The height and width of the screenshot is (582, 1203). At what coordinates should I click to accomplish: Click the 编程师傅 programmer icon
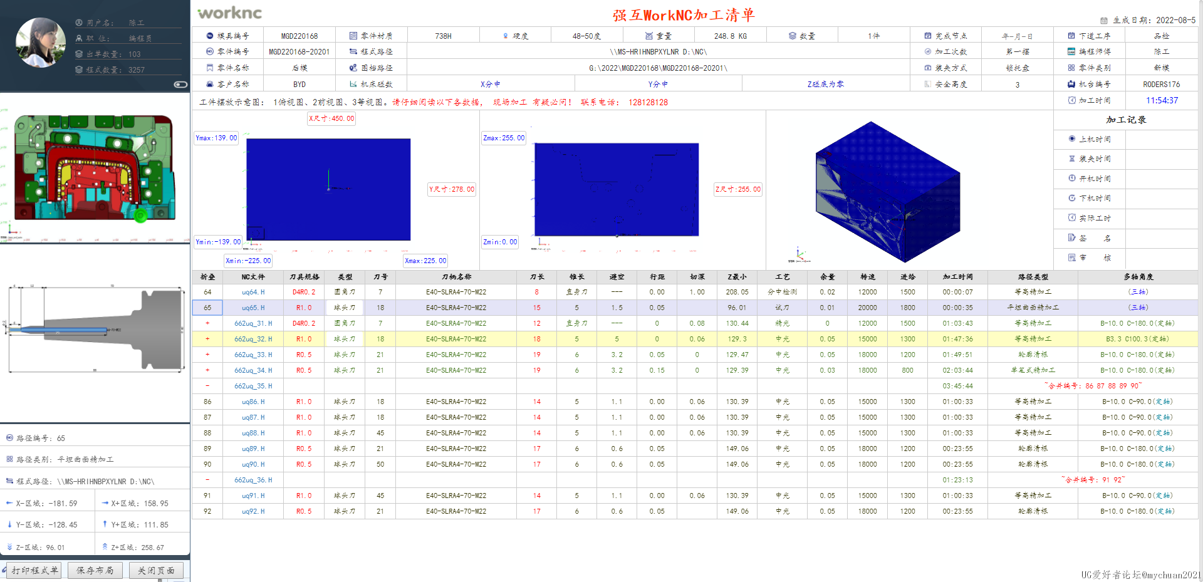[x=1072, y=51]
